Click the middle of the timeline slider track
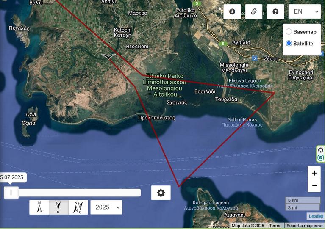 tap(72, 193)
